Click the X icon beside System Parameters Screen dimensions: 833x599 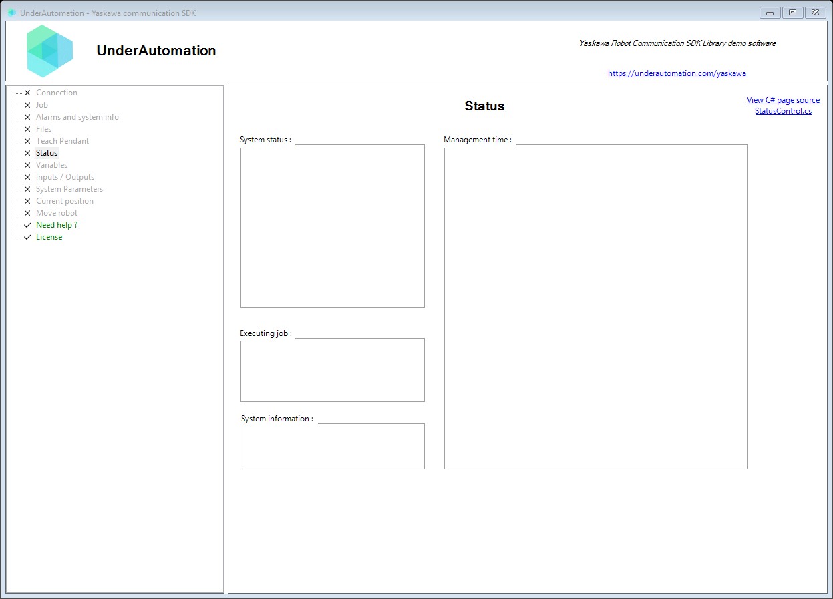27,189
